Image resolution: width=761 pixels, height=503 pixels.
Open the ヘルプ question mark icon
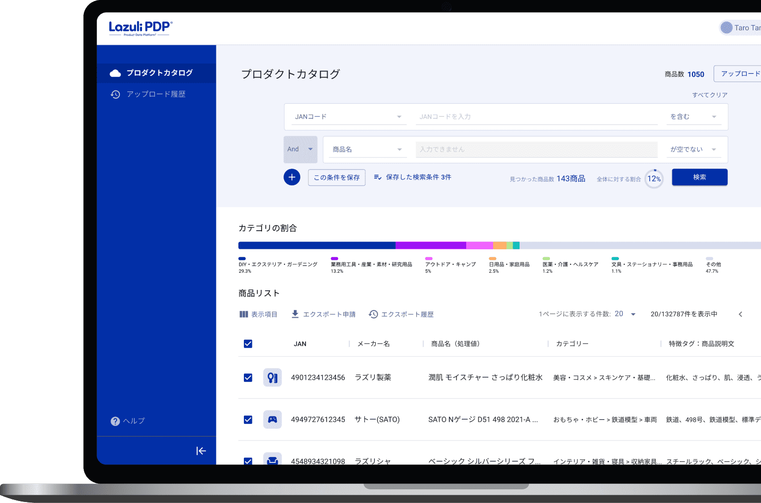click(x=115, y=420)
